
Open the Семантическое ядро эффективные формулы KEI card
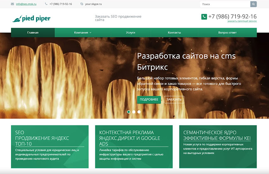[x=218, y=147]
